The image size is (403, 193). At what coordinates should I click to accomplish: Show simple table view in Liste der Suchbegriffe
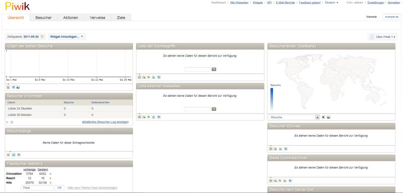tap(140, 77)
